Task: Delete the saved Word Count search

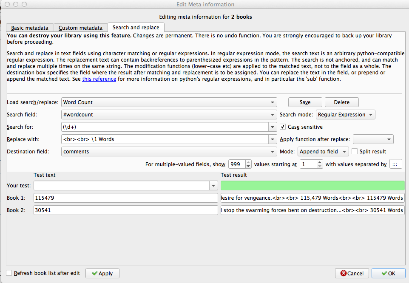Action: click(x=341, y=102)
